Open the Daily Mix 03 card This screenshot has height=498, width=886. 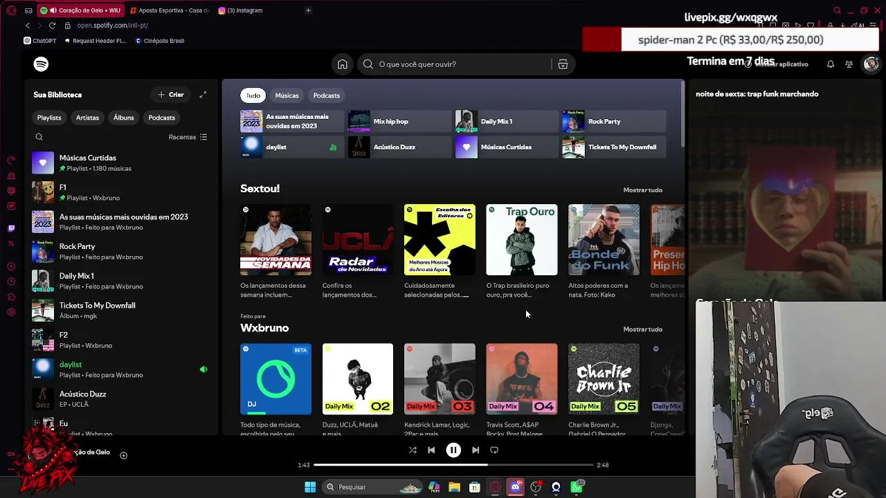click(x=440, y=389)
